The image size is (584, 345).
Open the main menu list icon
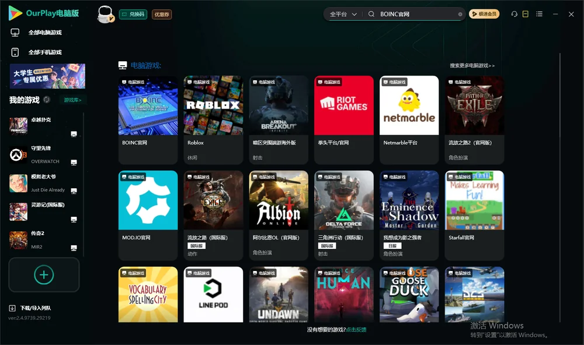coord(539,14)
